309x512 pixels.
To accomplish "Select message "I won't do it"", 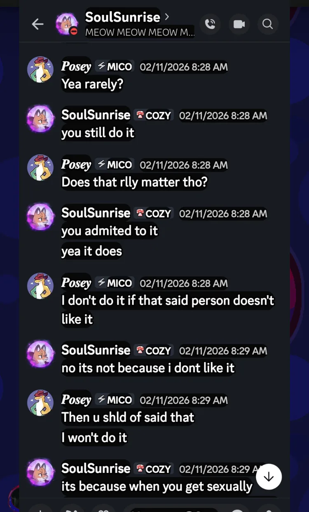I will (x=94, y=437).
